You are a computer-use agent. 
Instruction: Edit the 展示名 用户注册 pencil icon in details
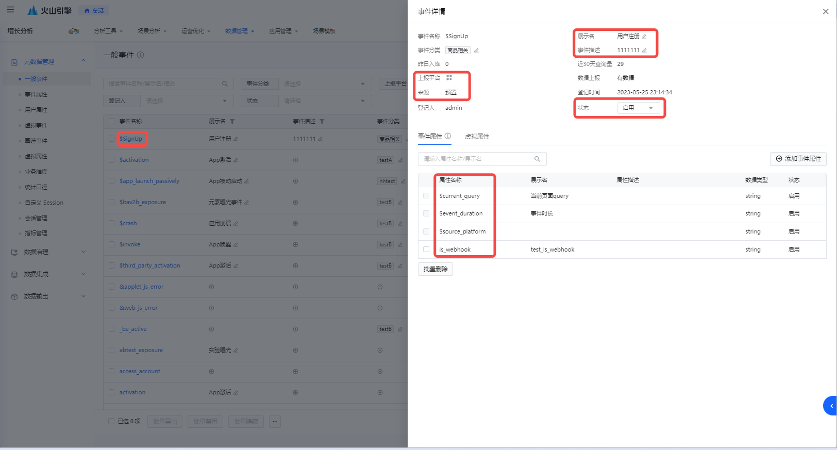tap(644, 37)
